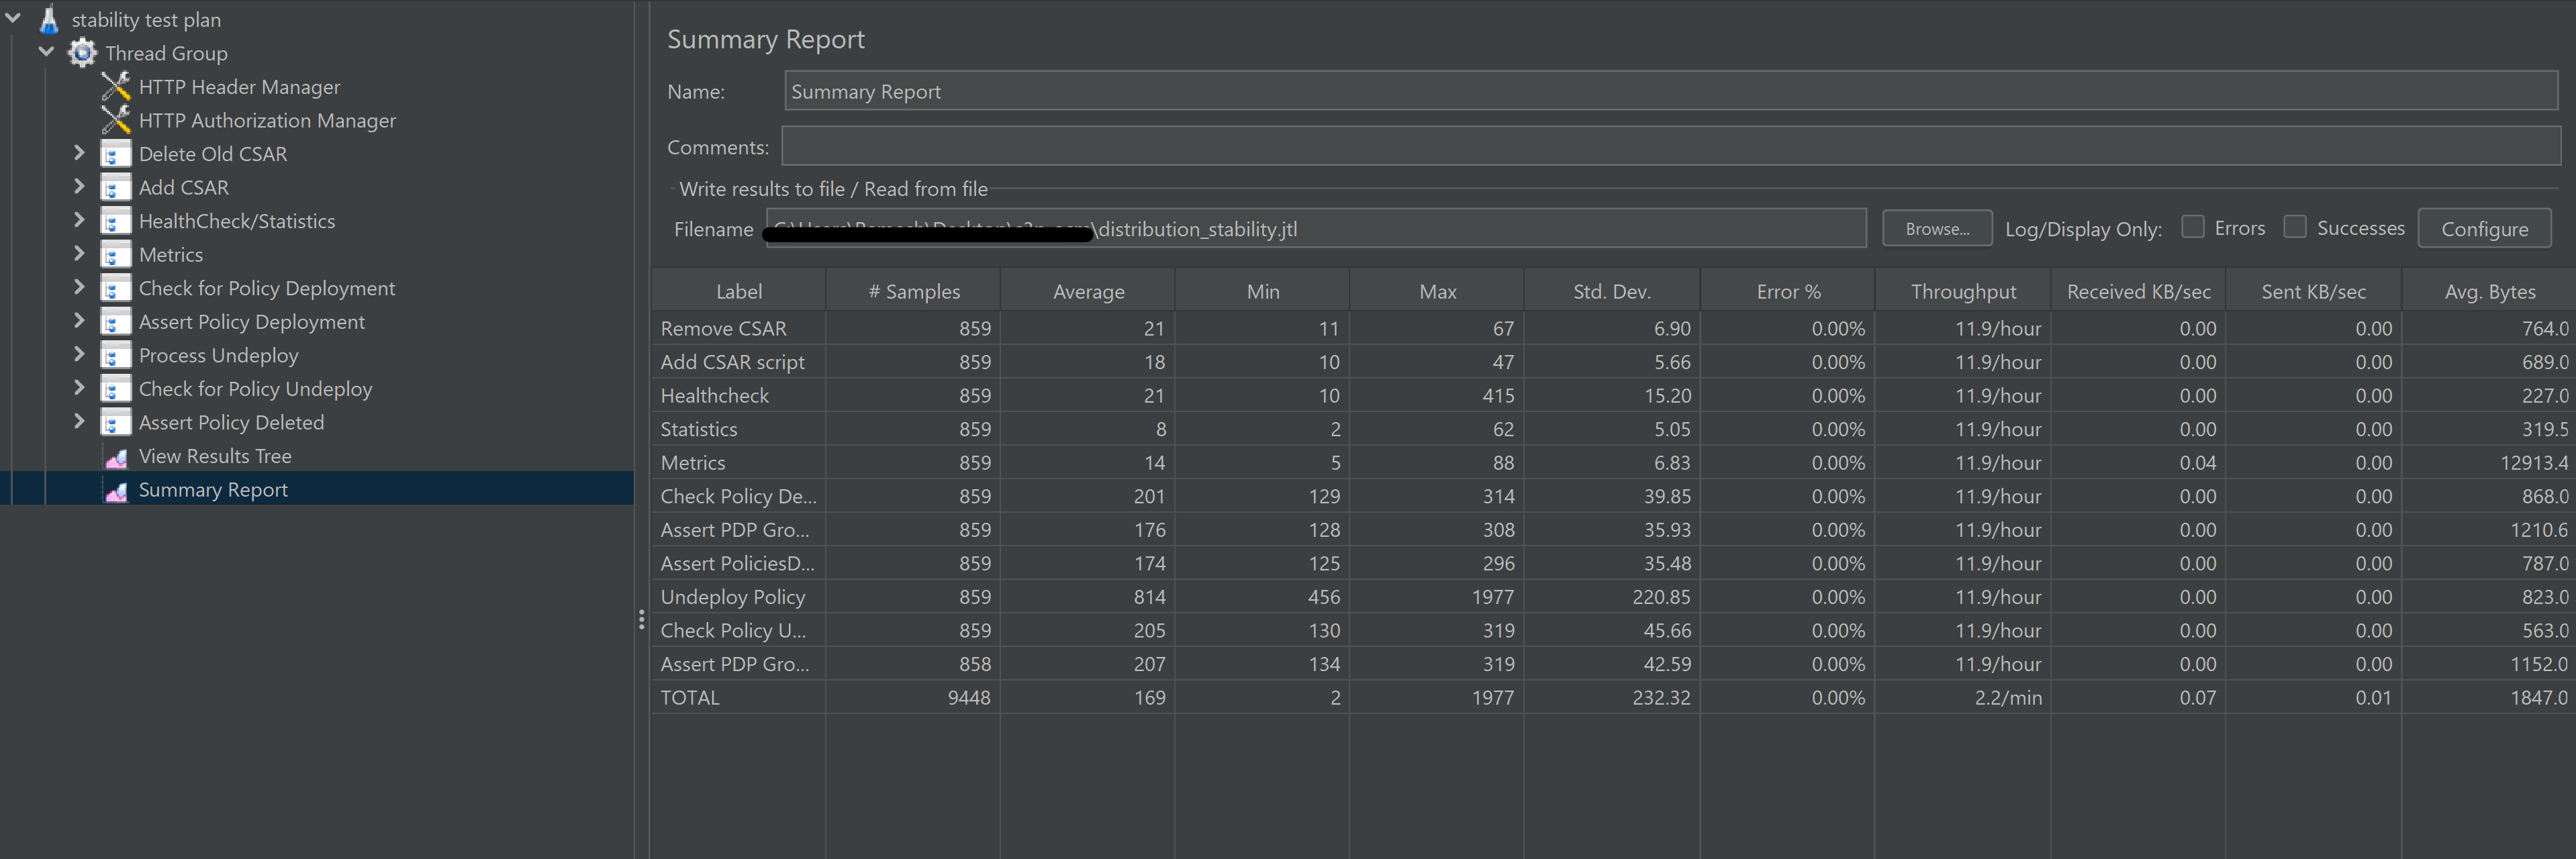This screenshot has width=2576, height=859.
Task: Click the Assert Policy Deployment icon
Action: 116,322
